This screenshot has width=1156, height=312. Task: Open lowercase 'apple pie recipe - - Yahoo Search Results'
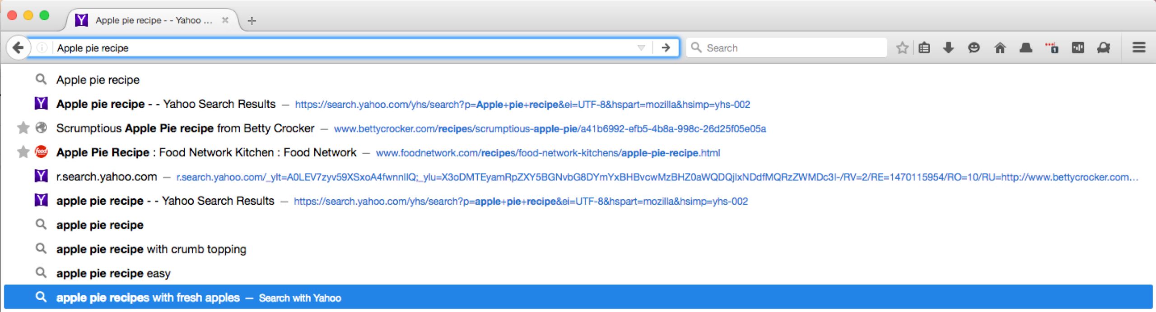[x=578, y=201]
